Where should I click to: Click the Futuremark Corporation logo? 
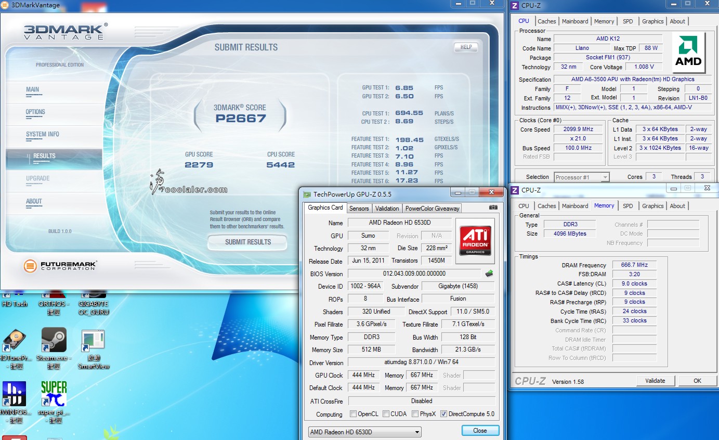[60, 266]
